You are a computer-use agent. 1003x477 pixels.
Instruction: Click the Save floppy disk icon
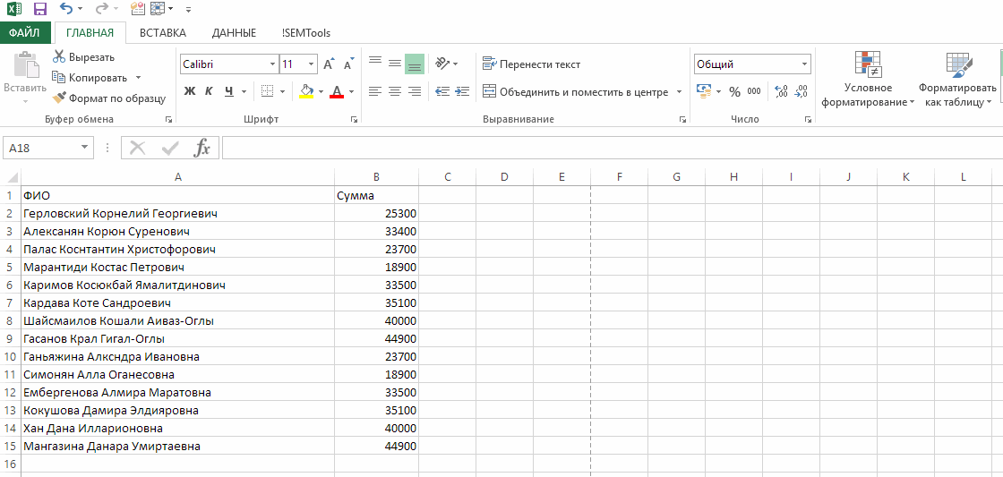pyautogui.click(x=39, y=10)
